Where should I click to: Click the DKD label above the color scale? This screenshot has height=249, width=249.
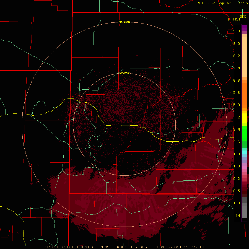tap(243, 17)
